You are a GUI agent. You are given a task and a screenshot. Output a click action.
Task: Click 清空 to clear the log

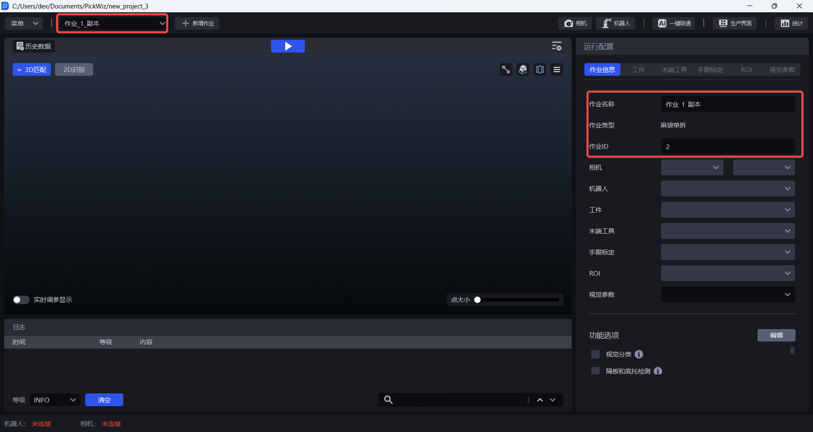pyautogui.click(x=104, y=400)
